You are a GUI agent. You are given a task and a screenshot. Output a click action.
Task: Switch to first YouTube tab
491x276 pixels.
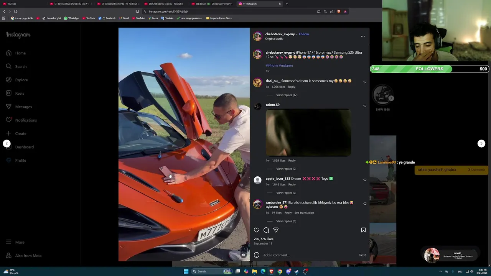(x=24, y=4)
